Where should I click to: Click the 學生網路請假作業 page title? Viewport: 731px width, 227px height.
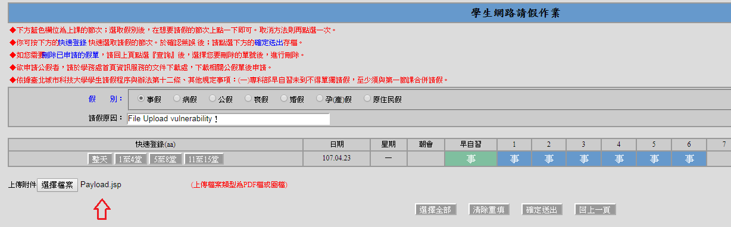pos(515,12)
